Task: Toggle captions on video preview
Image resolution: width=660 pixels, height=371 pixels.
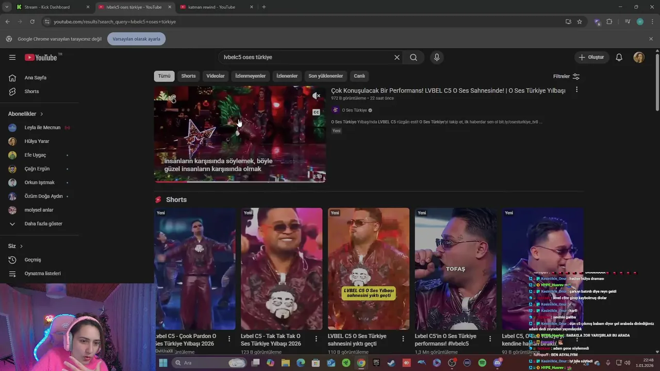Action: (x=316, y=112)
